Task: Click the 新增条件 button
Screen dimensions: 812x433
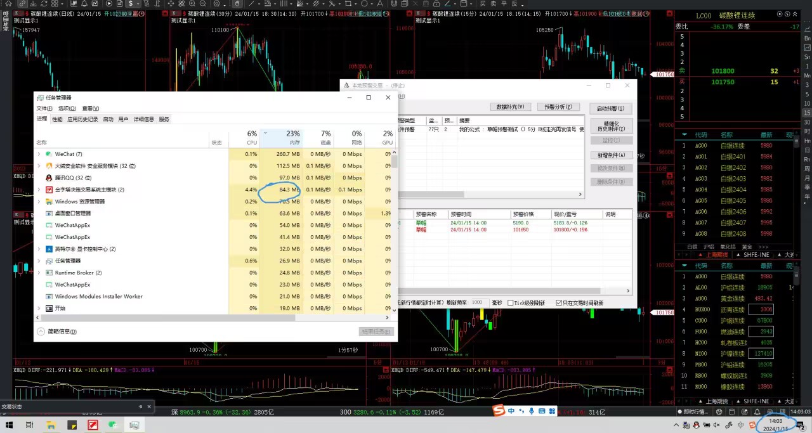Action: tap(612, 155)
